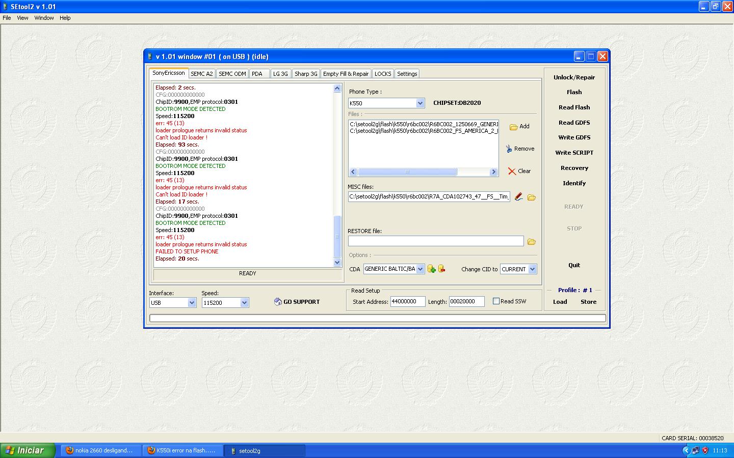The image size is (734, 458).
Task: Click the MISC files edit pencil icon
Action: (x=518, y=196)
